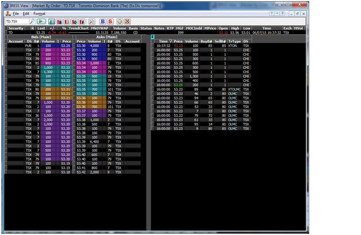
Task: Click the 16:37:32 trade time cell
Action: (x=163, y=46)
